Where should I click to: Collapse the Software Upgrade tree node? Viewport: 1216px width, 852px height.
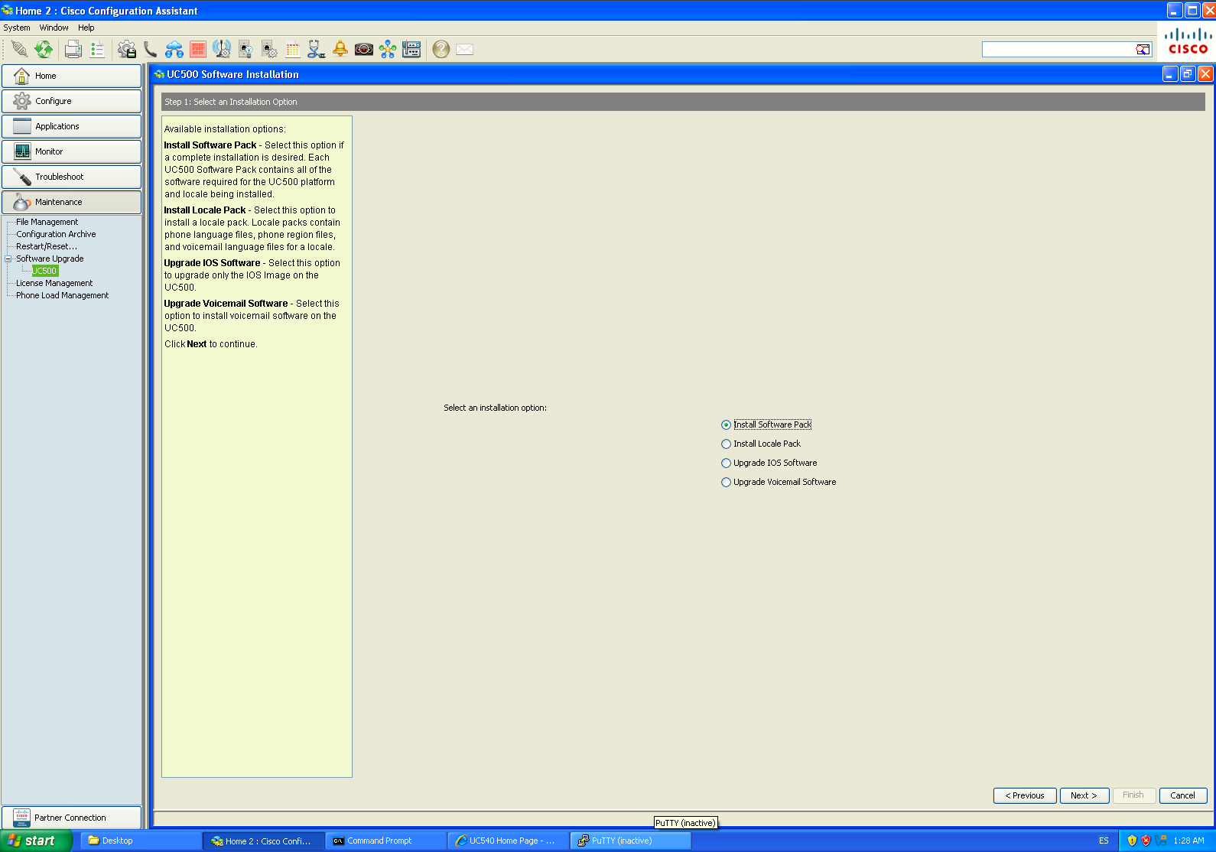8,259
